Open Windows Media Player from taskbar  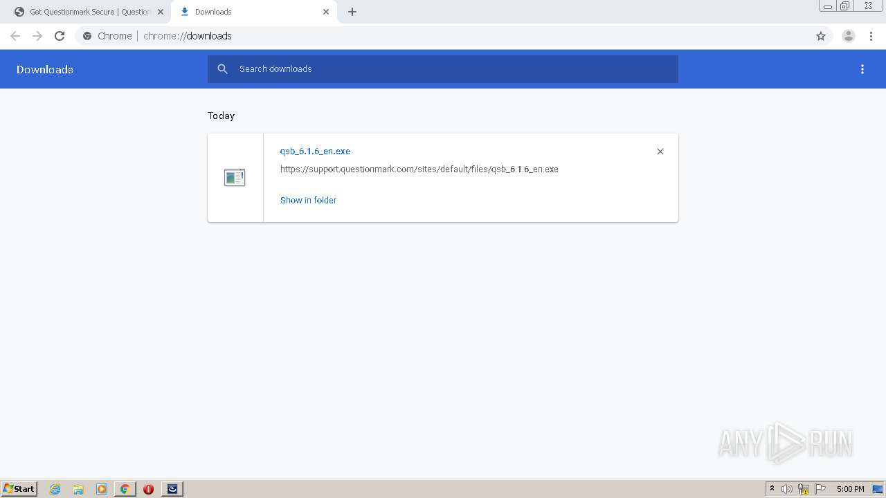pyautogui.click(x=102, y=489)
